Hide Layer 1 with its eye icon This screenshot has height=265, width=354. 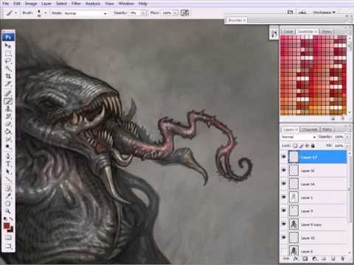[284, 197]
